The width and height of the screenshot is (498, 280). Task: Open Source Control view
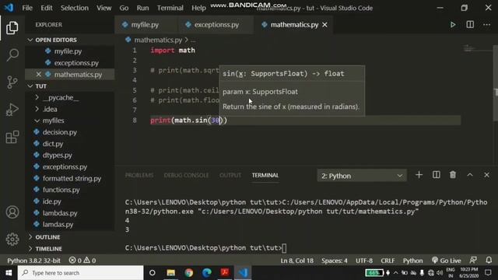(12, 82)
